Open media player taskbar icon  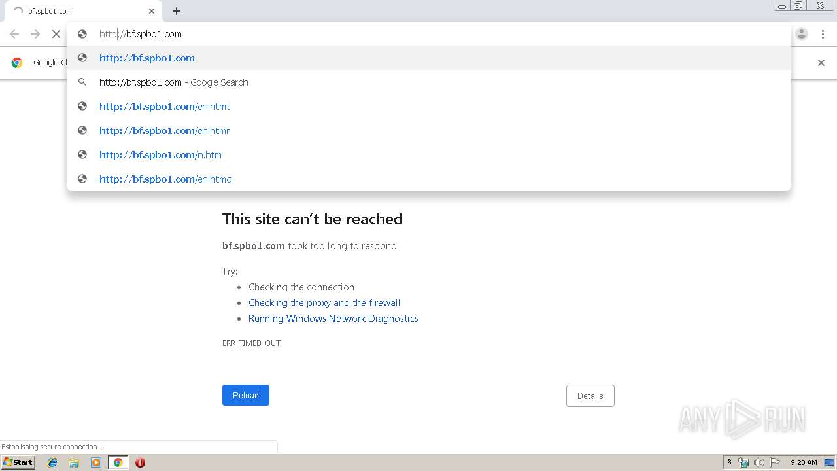click(96, 462)
